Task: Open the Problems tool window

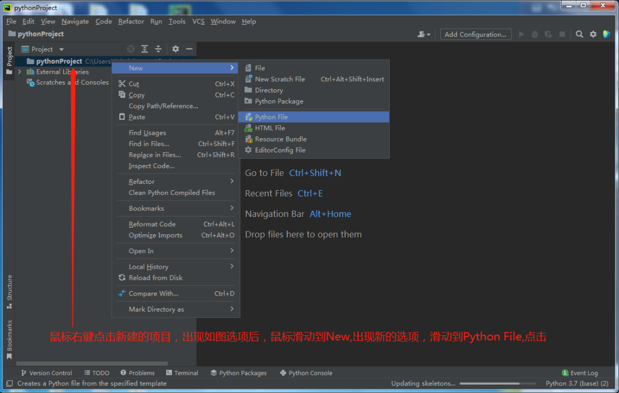Action: tap(138, 373)
